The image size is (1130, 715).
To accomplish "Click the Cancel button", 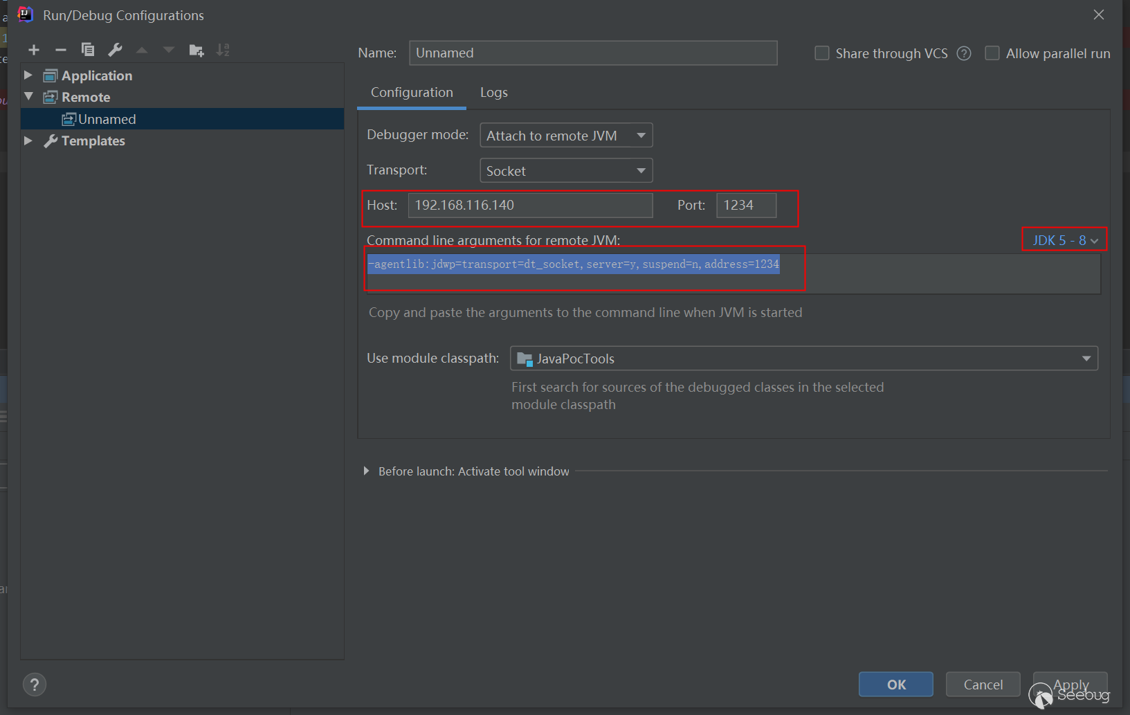I will pyautogui.click(x=983, y=685).
